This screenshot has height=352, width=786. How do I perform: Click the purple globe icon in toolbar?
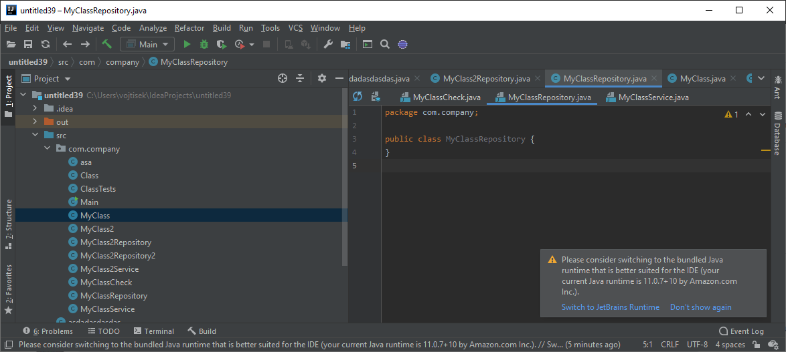(402, 45)
